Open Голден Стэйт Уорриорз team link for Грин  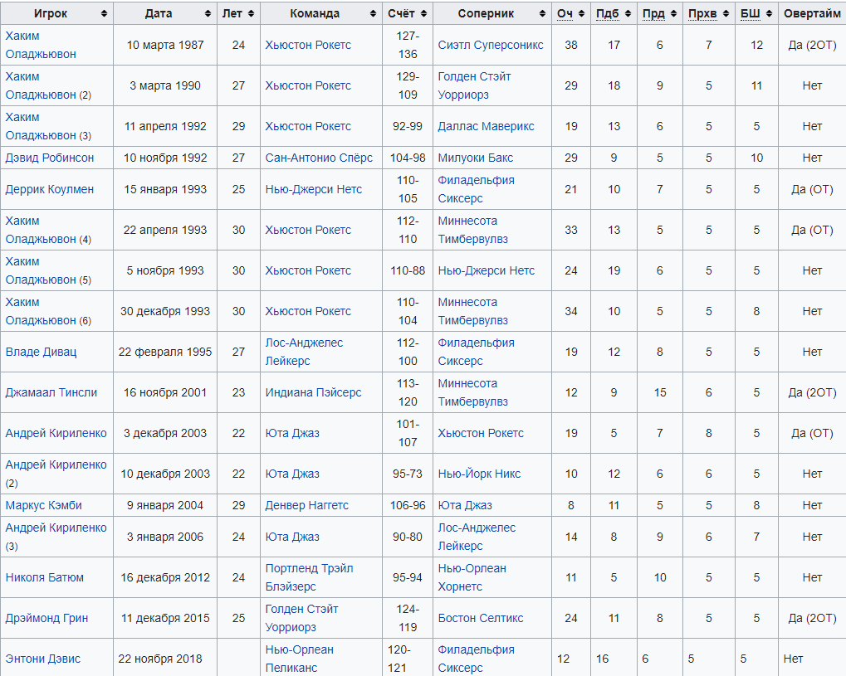pyautogui.click(x=301, y=618)
